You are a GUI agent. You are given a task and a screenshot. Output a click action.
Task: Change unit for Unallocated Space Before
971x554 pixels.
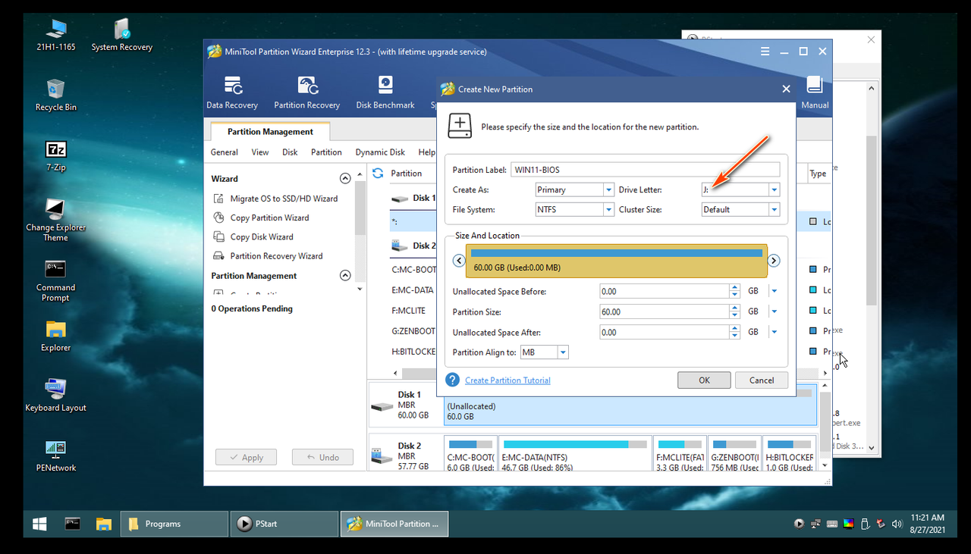coord(774,291)
